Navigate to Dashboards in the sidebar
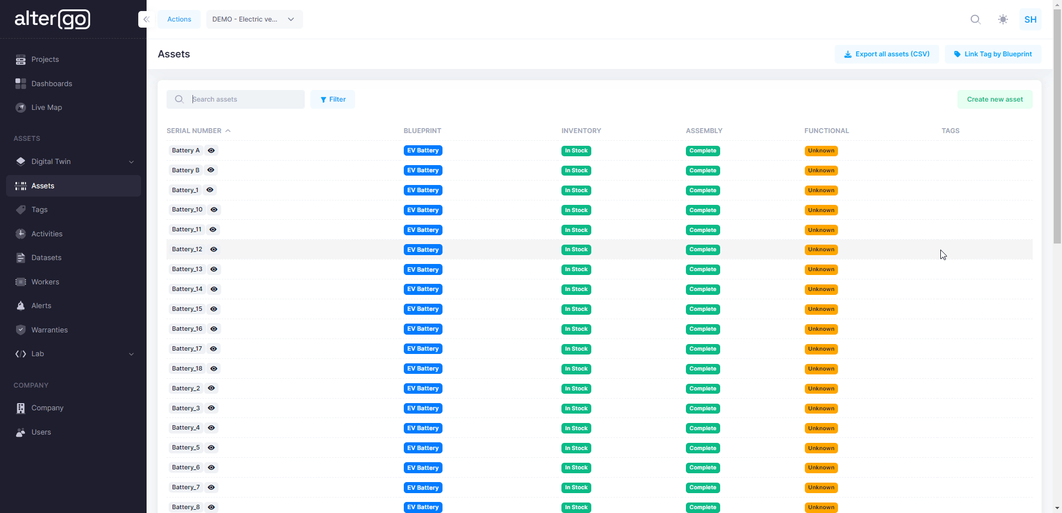 coord(51,84)
